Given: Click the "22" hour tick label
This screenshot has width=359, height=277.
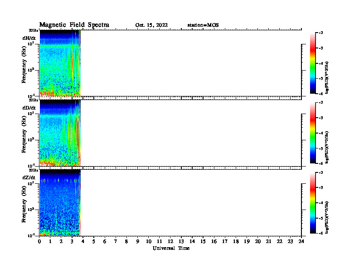Looking at the screenshot, I should (280, 241).
